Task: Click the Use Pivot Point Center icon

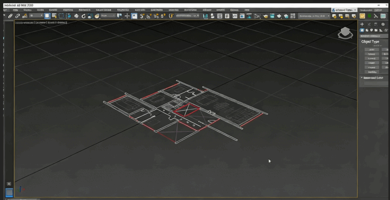Action: coord(119,16)
